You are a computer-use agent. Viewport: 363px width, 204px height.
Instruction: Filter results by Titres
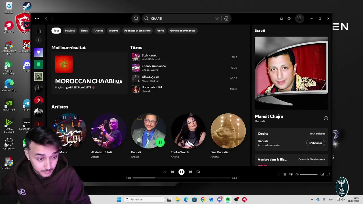(x=84, y=31)
